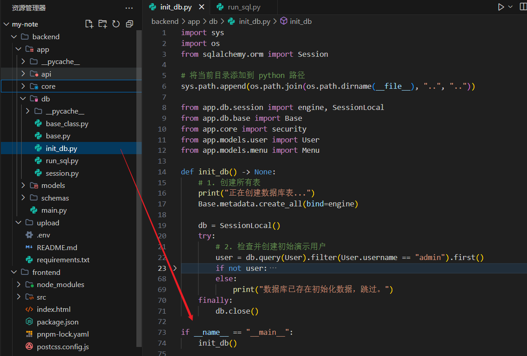
Task: Click the backend breadcrumb segment
Action: 165,21
